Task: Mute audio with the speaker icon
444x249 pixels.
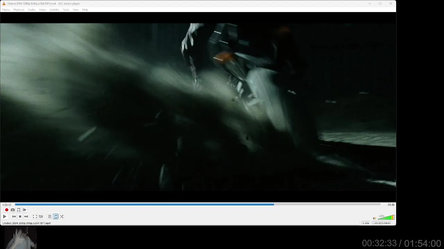Action: tap(374, 218)
